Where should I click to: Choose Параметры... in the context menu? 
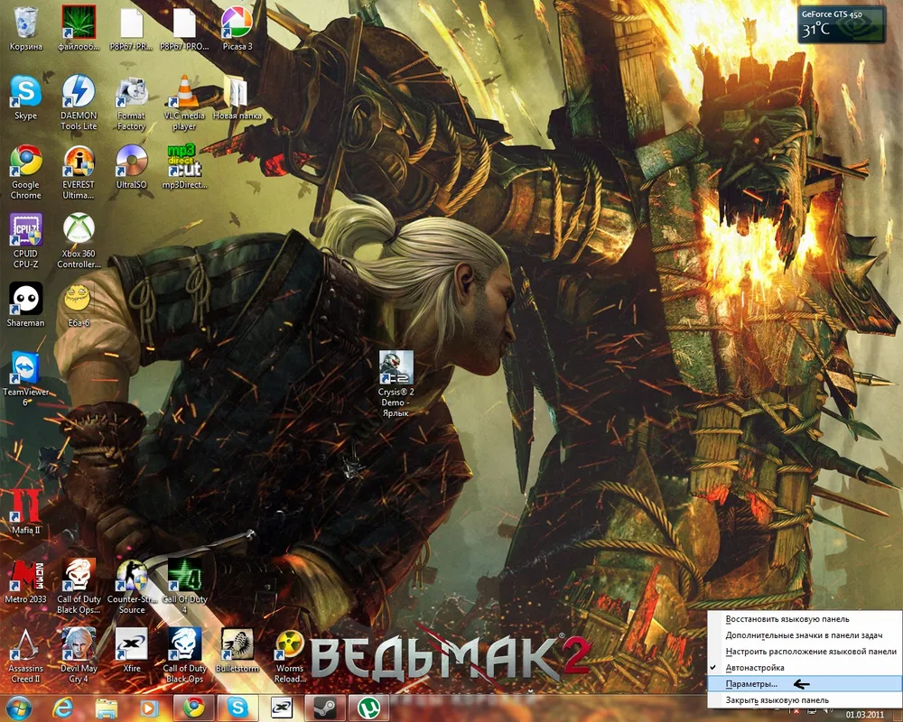tap(751, 684)
